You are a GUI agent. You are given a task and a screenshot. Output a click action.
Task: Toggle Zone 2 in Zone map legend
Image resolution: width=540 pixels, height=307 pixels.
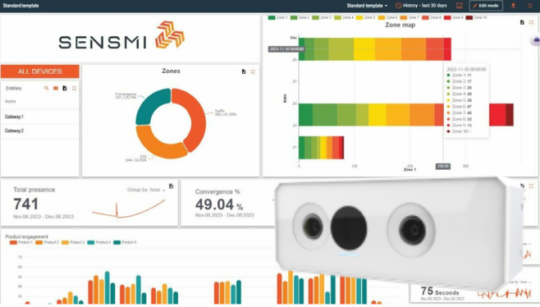300,17
